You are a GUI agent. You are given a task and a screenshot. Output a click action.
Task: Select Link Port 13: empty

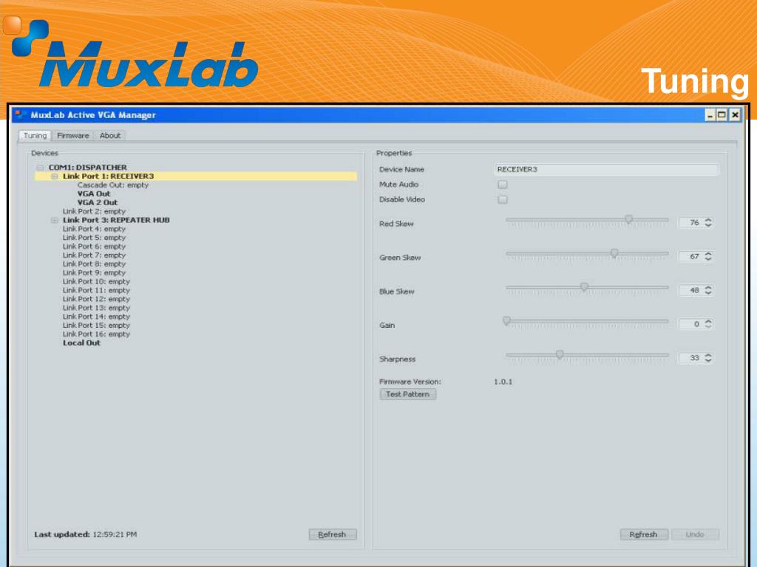pyautogui.click(x=97, y=308)
